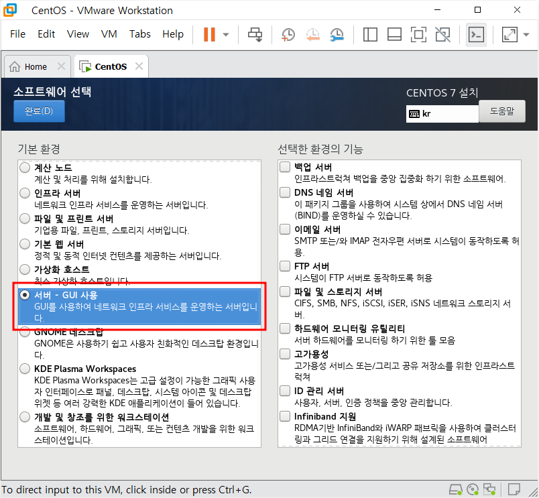
Task: Click the keyboard icon beside kr
Action: click(414, 114)
